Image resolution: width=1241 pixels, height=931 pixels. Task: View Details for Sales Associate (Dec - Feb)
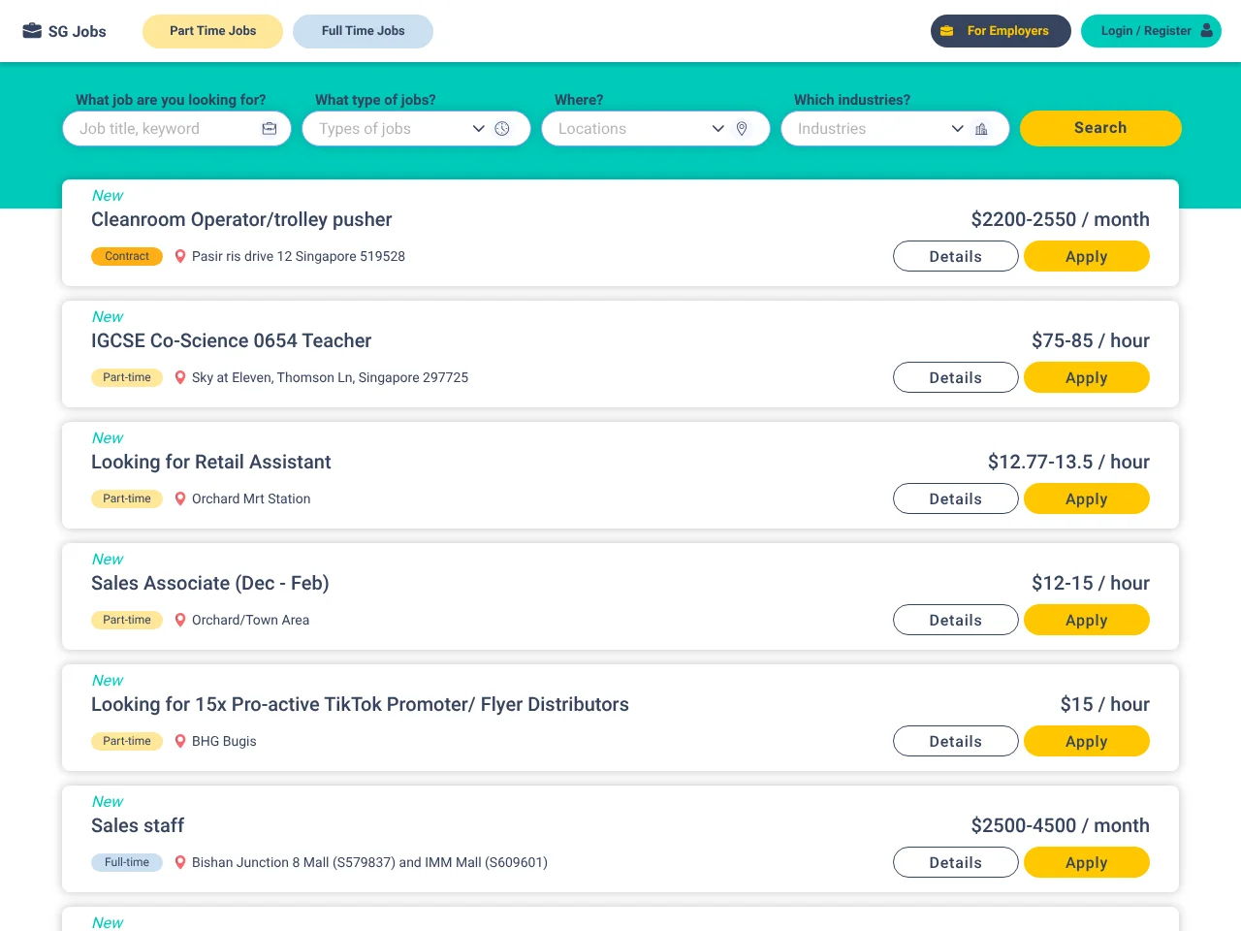(x=955, y=620)
